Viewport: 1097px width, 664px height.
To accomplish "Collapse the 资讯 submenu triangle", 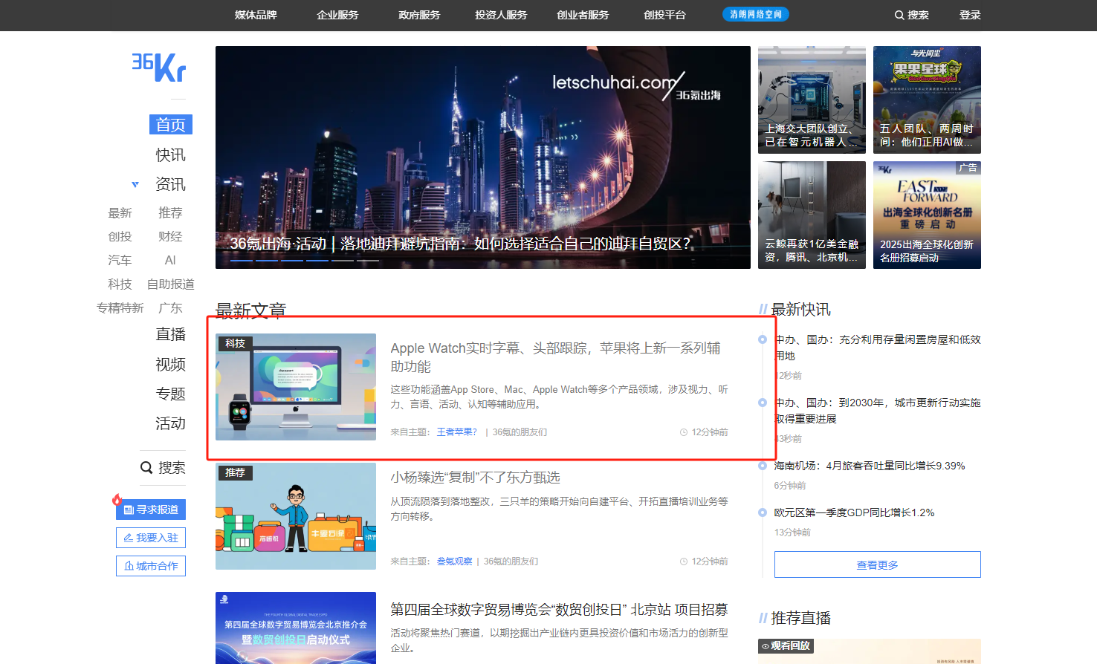I will [x=135, y=184].
